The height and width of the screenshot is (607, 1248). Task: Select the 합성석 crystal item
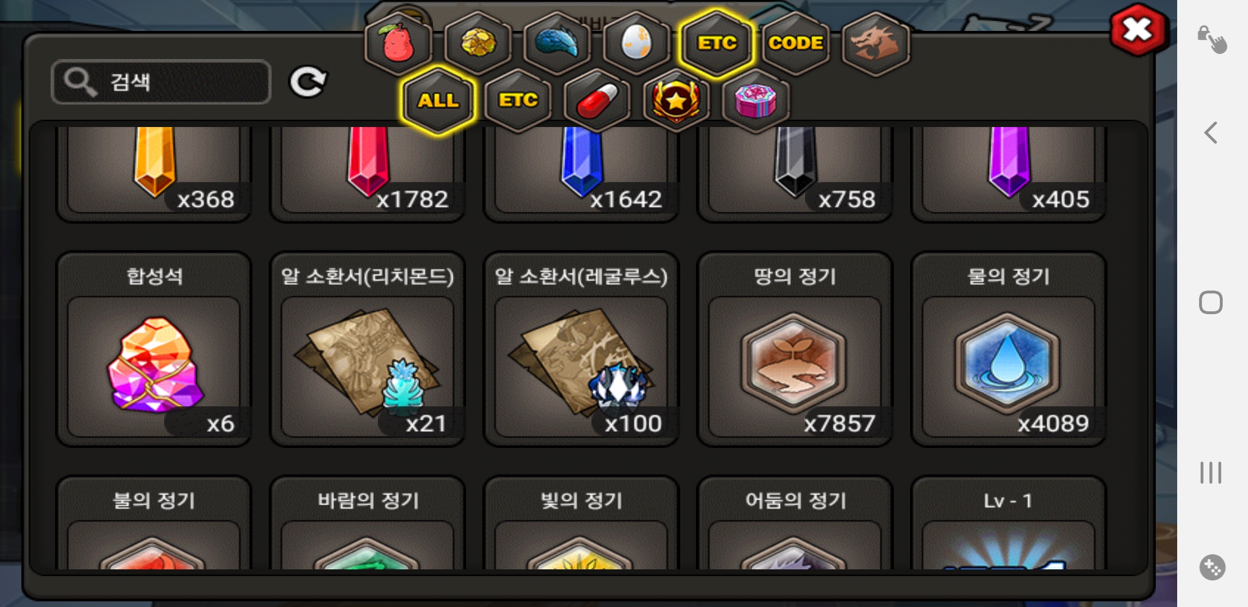tap(154, 349)
